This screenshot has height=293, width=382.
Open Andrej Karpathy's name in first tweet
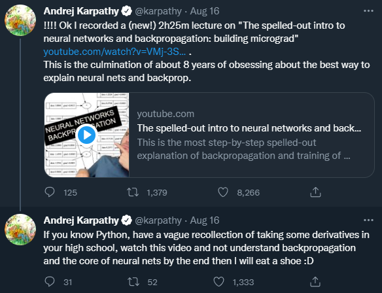point(81,11)
